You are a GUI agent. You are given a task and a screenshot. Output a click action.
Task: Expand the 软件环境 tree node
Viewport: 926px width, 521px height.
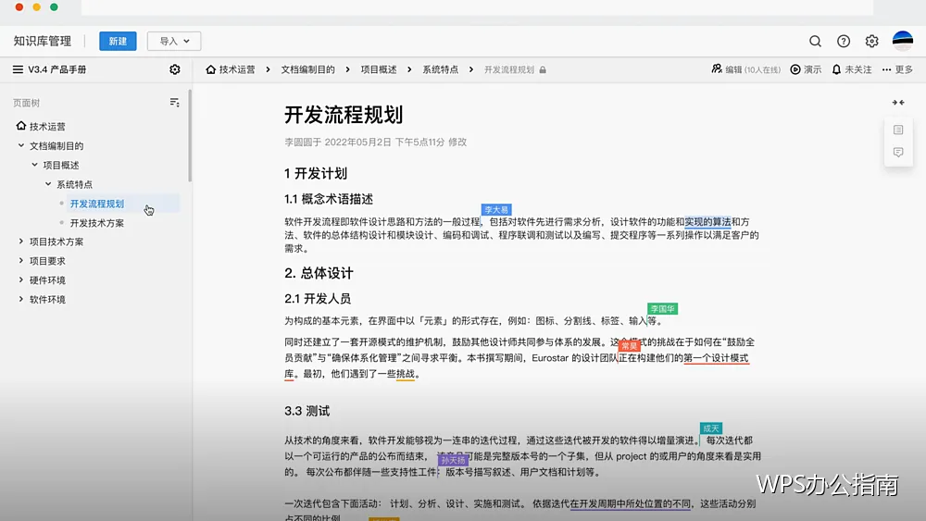tap(21, 299)
